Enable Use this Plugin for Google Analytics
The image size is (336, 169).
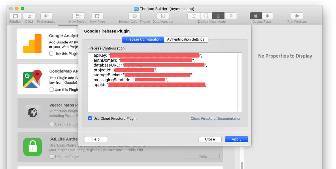tap(51, 54)
